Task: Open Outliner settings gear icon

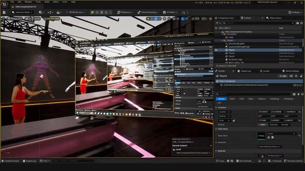Action: 302,23
